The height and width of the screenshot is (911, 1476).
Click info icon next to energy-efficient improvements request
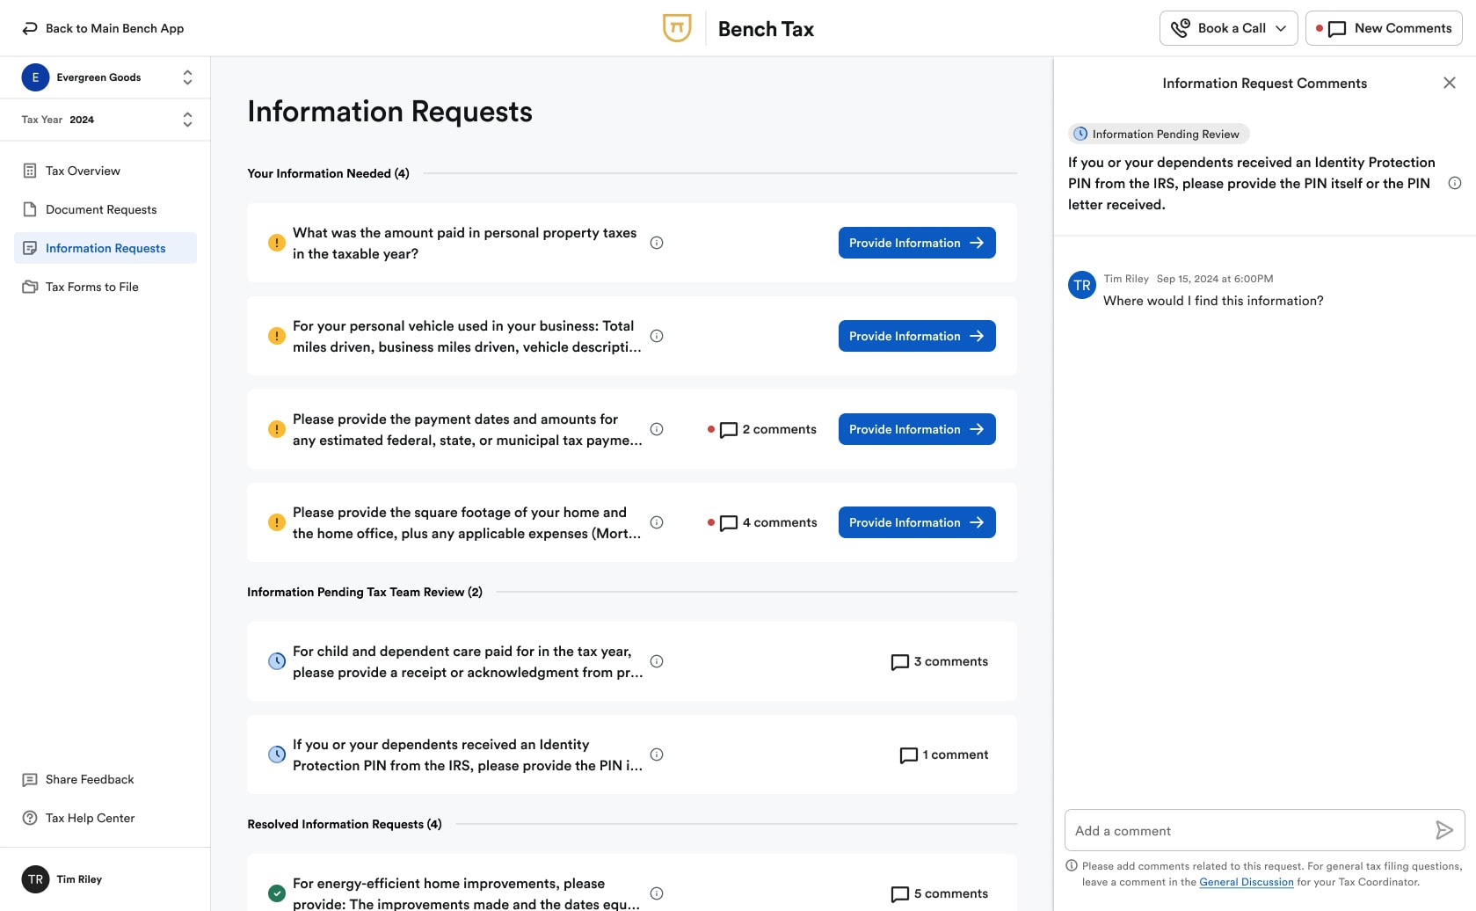pyautogui.click(x=657, y=893)
